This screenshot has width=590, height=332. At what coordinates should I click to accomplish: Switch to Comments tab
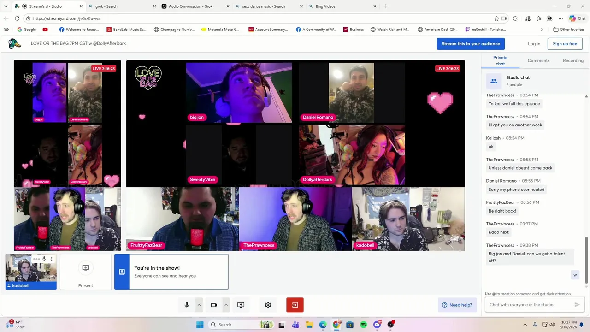[538, 60]
